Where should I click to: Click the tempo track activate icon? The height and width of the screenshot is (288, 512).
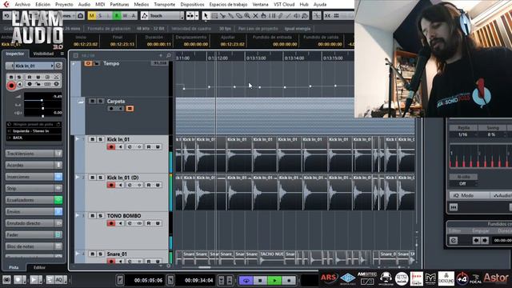point(88,63)
